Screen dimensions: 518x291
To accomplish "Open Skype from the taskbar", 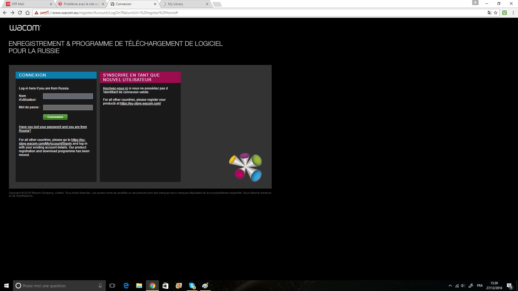I will [x=192, y=286].
